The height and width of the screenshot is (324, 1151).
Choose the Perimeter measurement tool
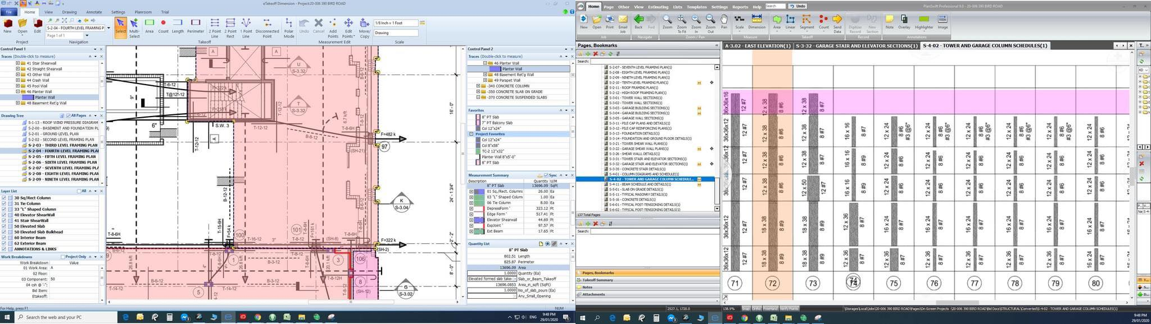click(x=195, y=26)
